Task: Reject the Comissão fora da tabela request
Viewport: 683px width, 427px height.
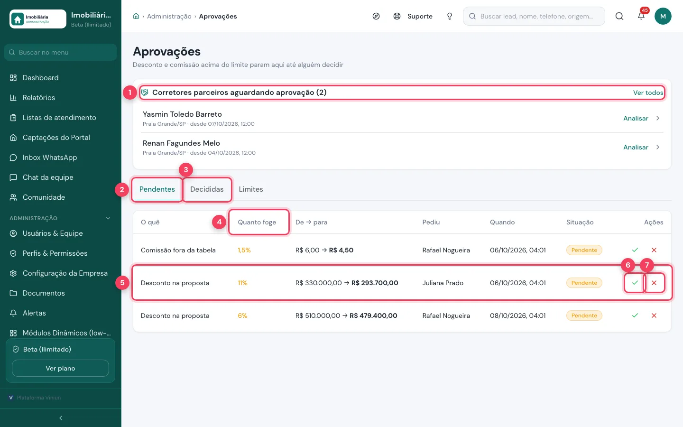Action: point(654,250)
